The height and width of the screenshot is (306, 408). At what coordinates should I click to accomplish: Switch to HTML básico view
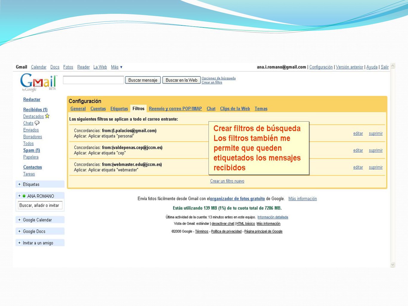[x=245, y=224]
